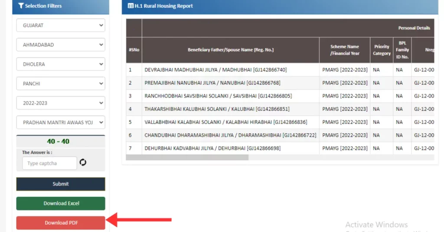Change the 2022-2023 financial year dropdown
The height and width of the screenshot is (232, 444).
[61, 103]
